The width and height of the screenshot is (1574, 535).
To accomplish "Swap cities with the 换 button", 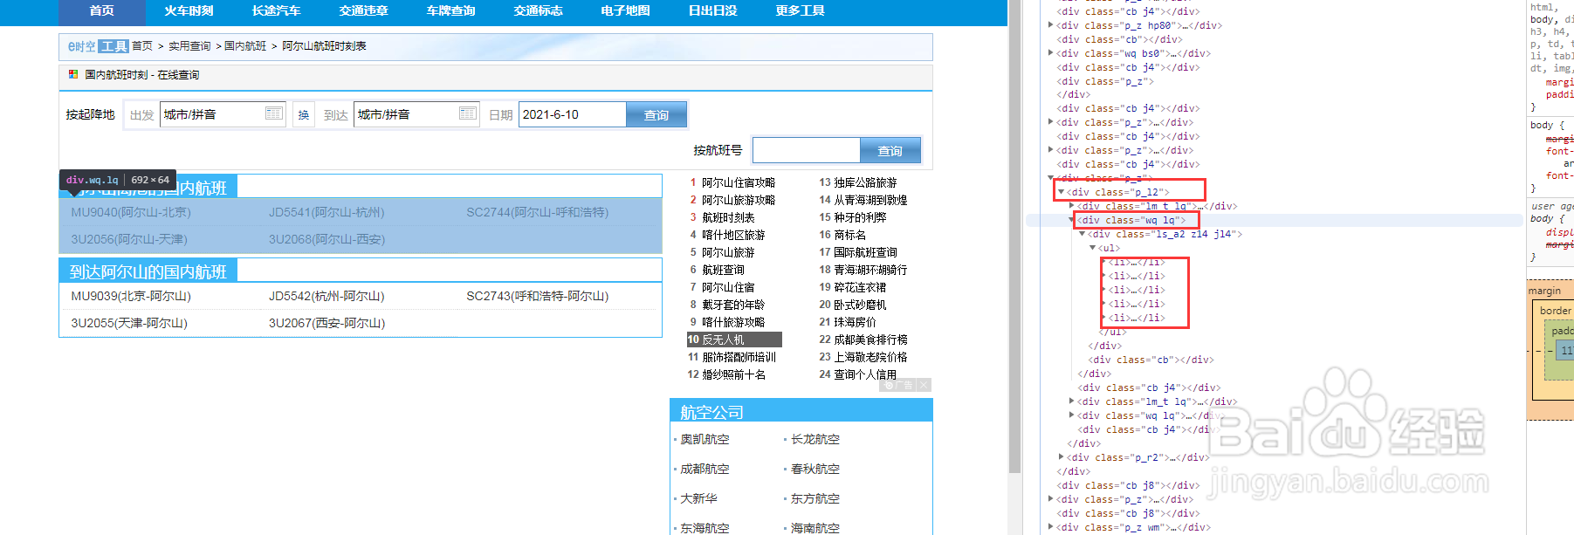I will (x=303, y=114).
